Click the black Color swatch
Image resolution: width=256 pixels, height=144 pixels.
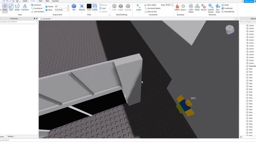pos(89,6)
